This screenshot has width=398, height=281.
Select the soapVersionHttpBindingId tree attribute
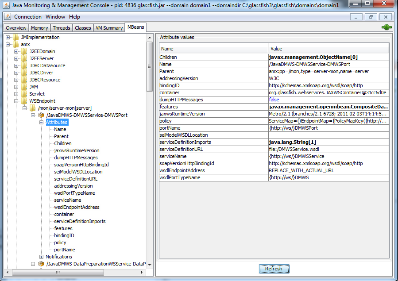(x=81, y=165)
